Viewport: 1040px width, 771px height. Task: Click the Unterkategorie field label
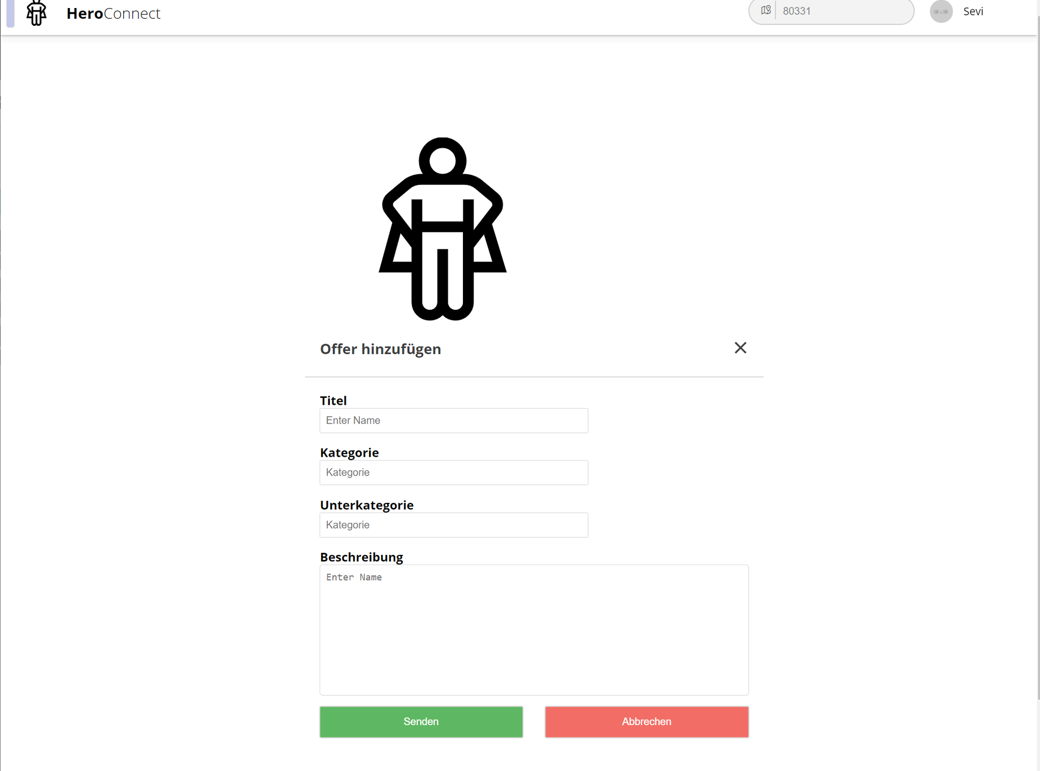click(x=366, y=505)
